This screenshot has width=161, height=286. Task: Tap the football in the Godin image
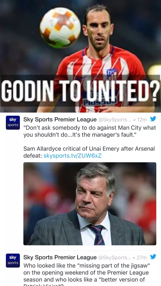[x=60, y=27]
